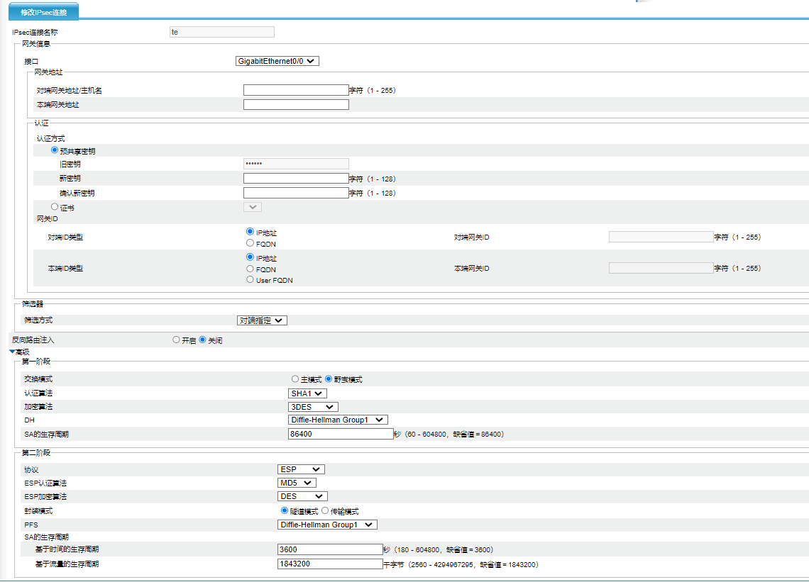This screenshot has width=809, height=582.
Task: Click the 新密钥 input field
Action: tap(296, 179)
